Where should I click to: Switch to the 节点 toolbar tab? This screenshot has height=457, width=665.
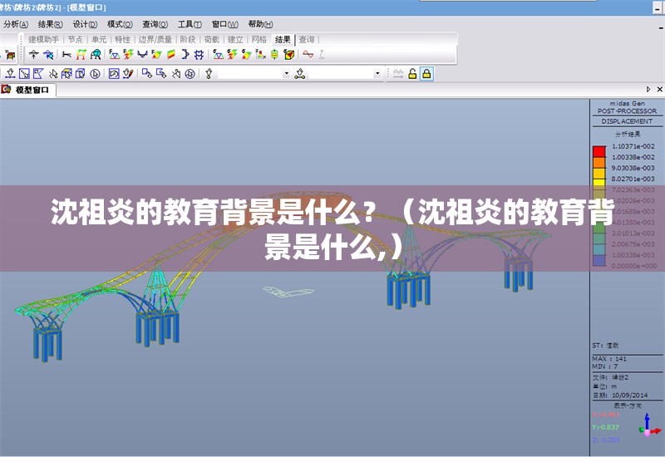click(75, 39)
